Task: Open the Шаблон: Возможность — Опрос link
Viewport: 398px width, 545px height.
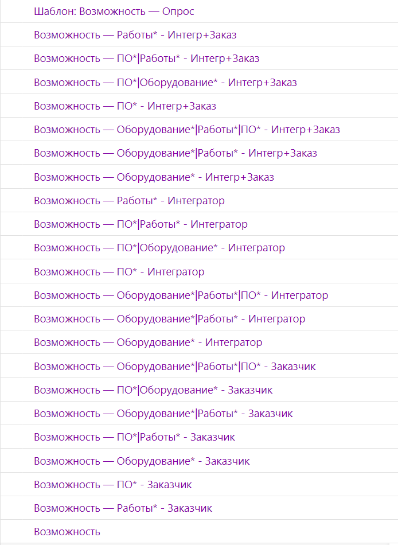Action: 114,11
